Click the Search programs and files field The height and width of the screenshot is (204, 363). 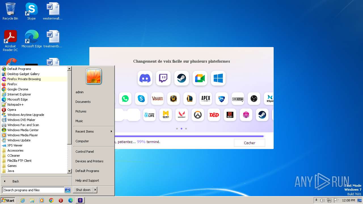tap(33, 190)
